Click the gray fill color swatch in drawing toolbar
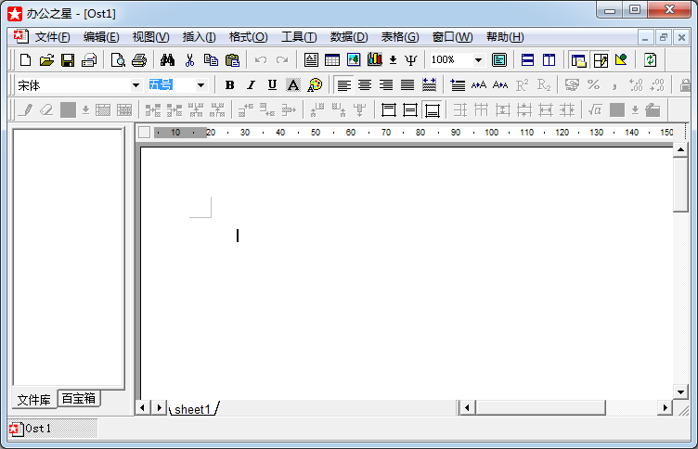698x449 pixels. point(68,109)
